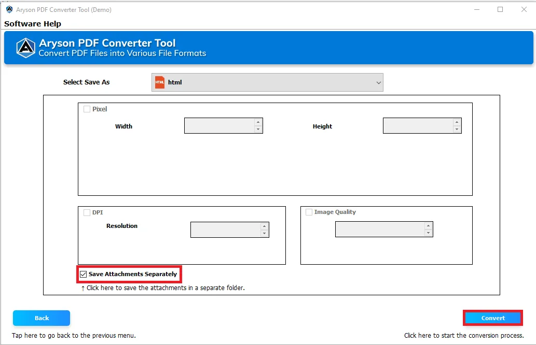
Task: Click the 'Tap here to go back' hint text
Action: (x=74, y=336)
